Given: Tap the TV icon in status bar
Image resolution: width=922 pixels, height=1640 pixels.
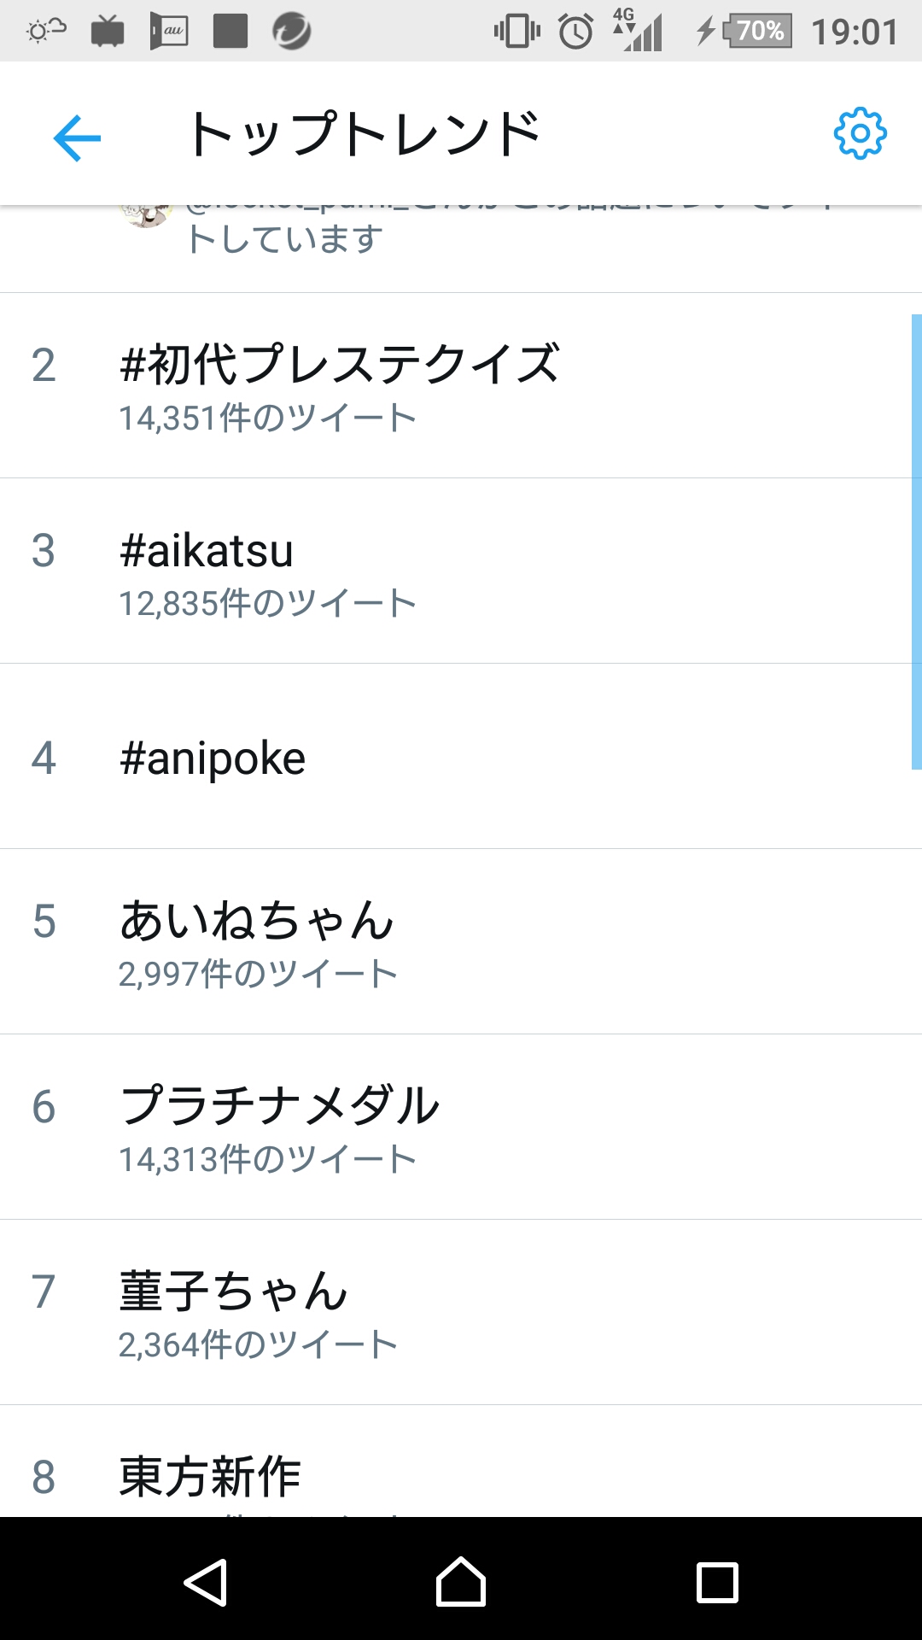Looking at the screenshot, I should point(108,32).
